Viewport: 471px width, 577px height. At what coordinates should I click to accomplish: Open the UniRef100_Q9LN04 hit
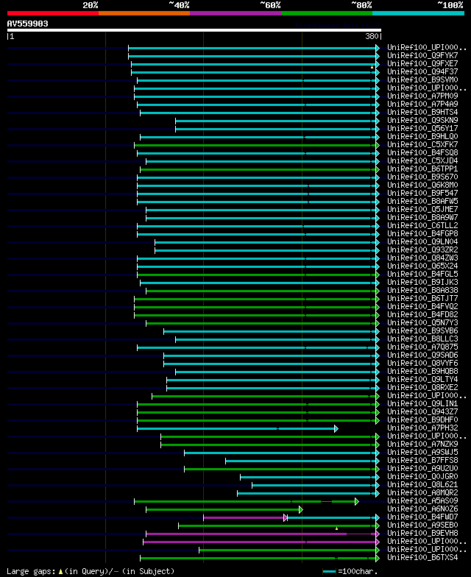tap(422, 241)
